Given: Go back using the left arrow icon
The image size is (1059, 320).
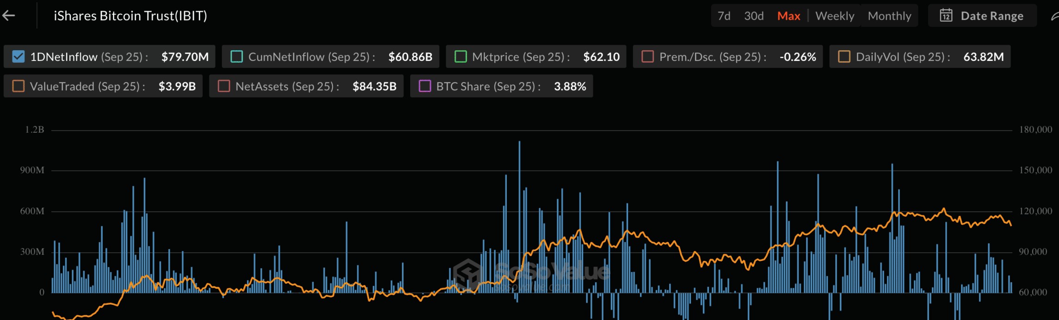Looking at the screenshot, I should coord(8,16).
